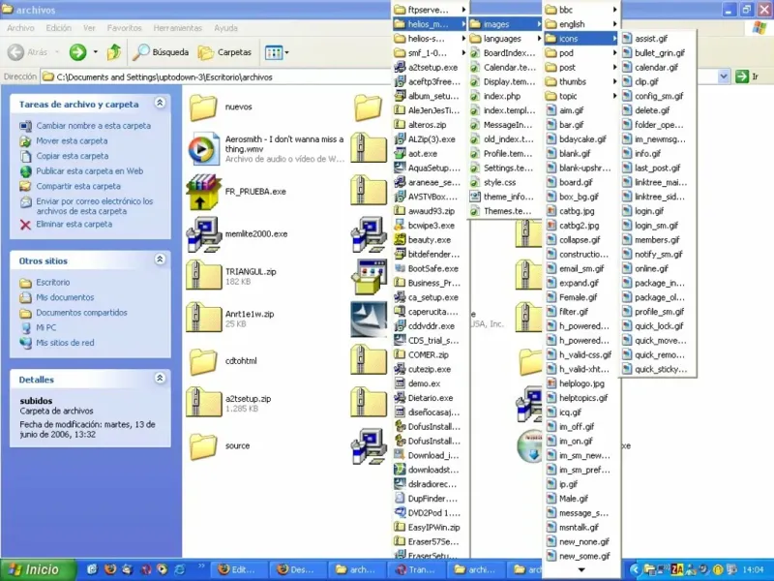Click the calendar.gif menu entry
The width and height of the screenshot is (774, 581).
point(658,67)
